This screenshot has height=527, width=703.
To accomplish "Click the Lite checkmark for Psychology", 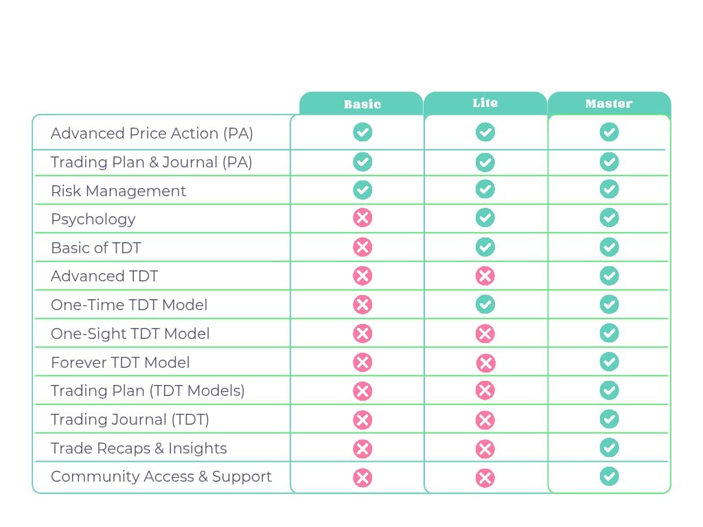I will 485,218.
